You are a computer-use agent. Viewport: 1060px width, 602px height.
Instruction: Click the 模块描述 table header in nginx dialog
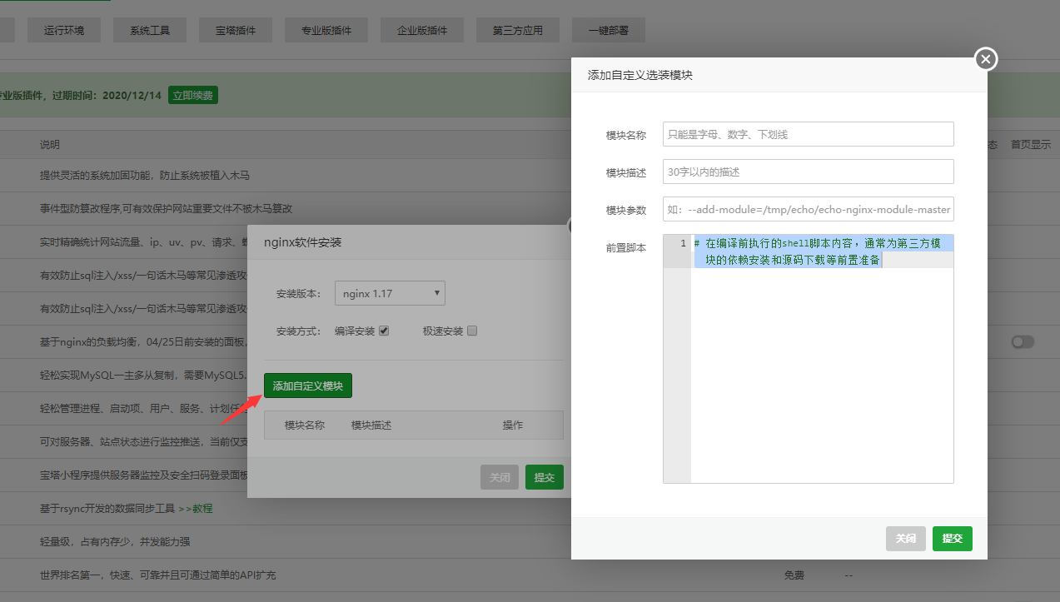371,425
